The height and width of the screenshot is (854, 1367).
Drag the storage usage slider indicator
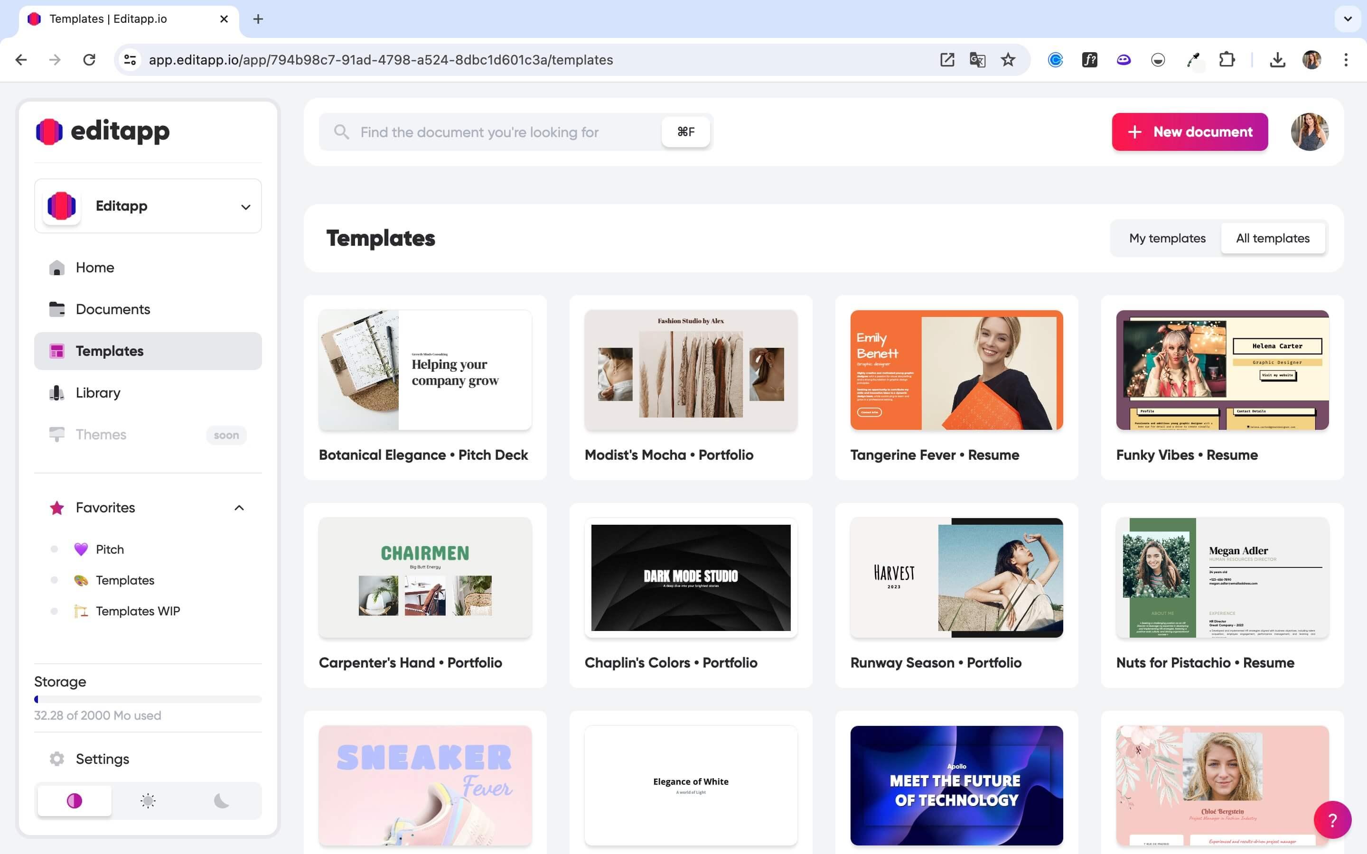37,699
